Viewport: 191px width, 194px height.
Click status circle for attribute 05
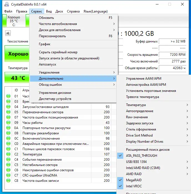point(8,112)
